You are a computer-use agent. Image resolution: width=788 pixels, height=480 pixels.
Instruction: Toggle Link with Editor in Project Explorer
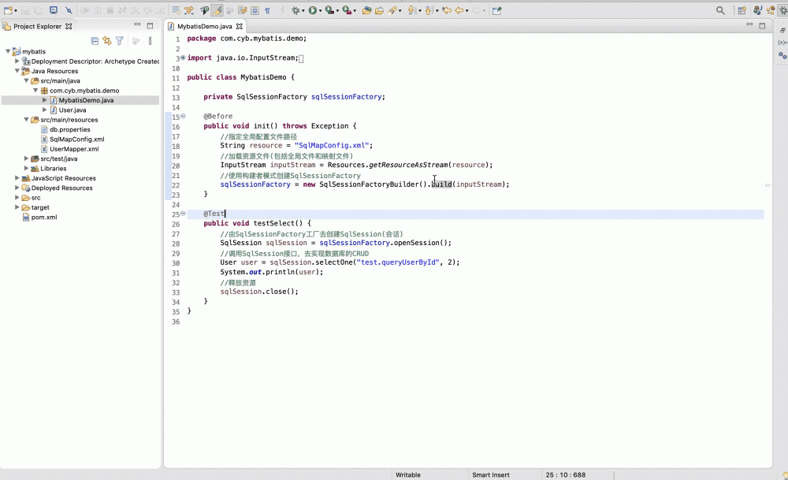point(107,41)
